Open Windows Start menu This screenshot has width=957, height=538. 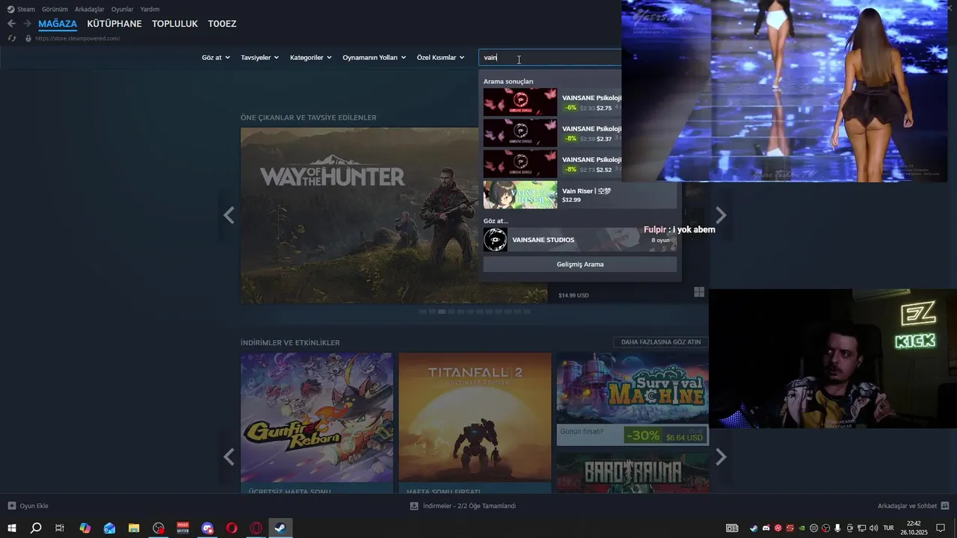11,528
